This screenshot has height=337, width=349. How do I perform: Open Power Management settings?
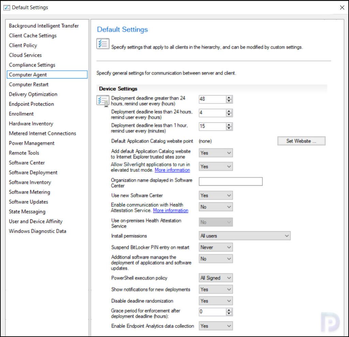click(x=32, y=143)
